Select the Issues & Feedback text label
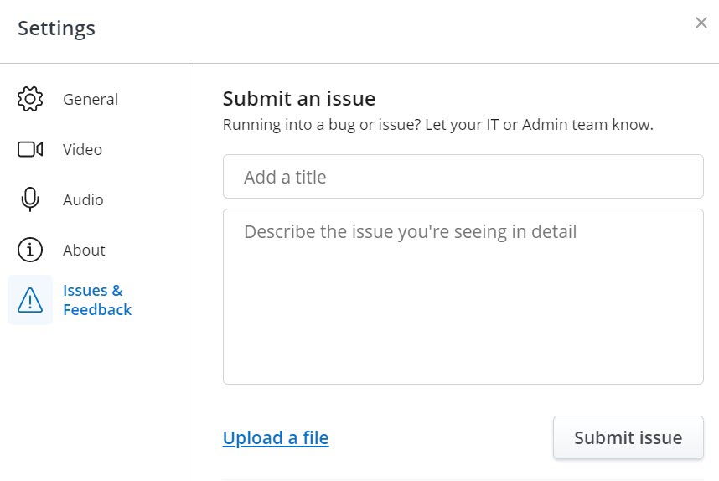 pyautogui.click(x=96, y=300)
